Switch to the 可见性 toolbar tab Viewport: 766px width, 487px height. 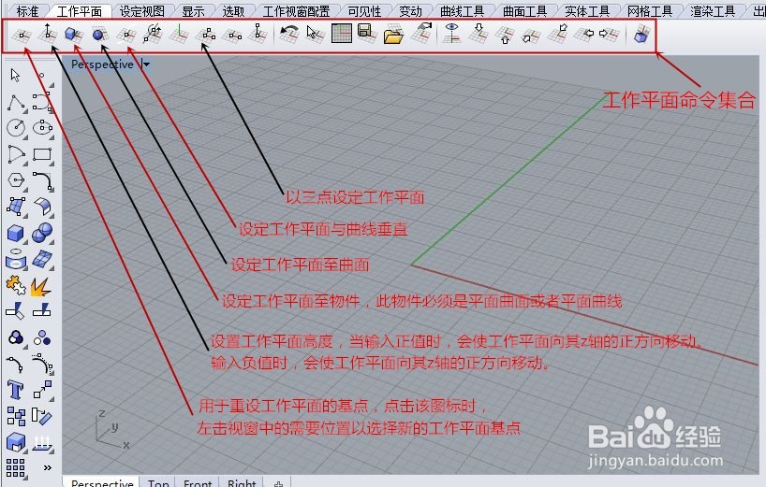[x=364, y=10]
